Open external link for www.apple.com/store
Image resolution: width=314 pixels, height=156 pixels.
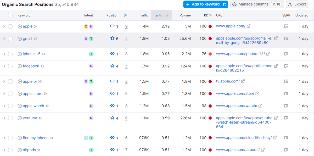(x=257, y=94)
